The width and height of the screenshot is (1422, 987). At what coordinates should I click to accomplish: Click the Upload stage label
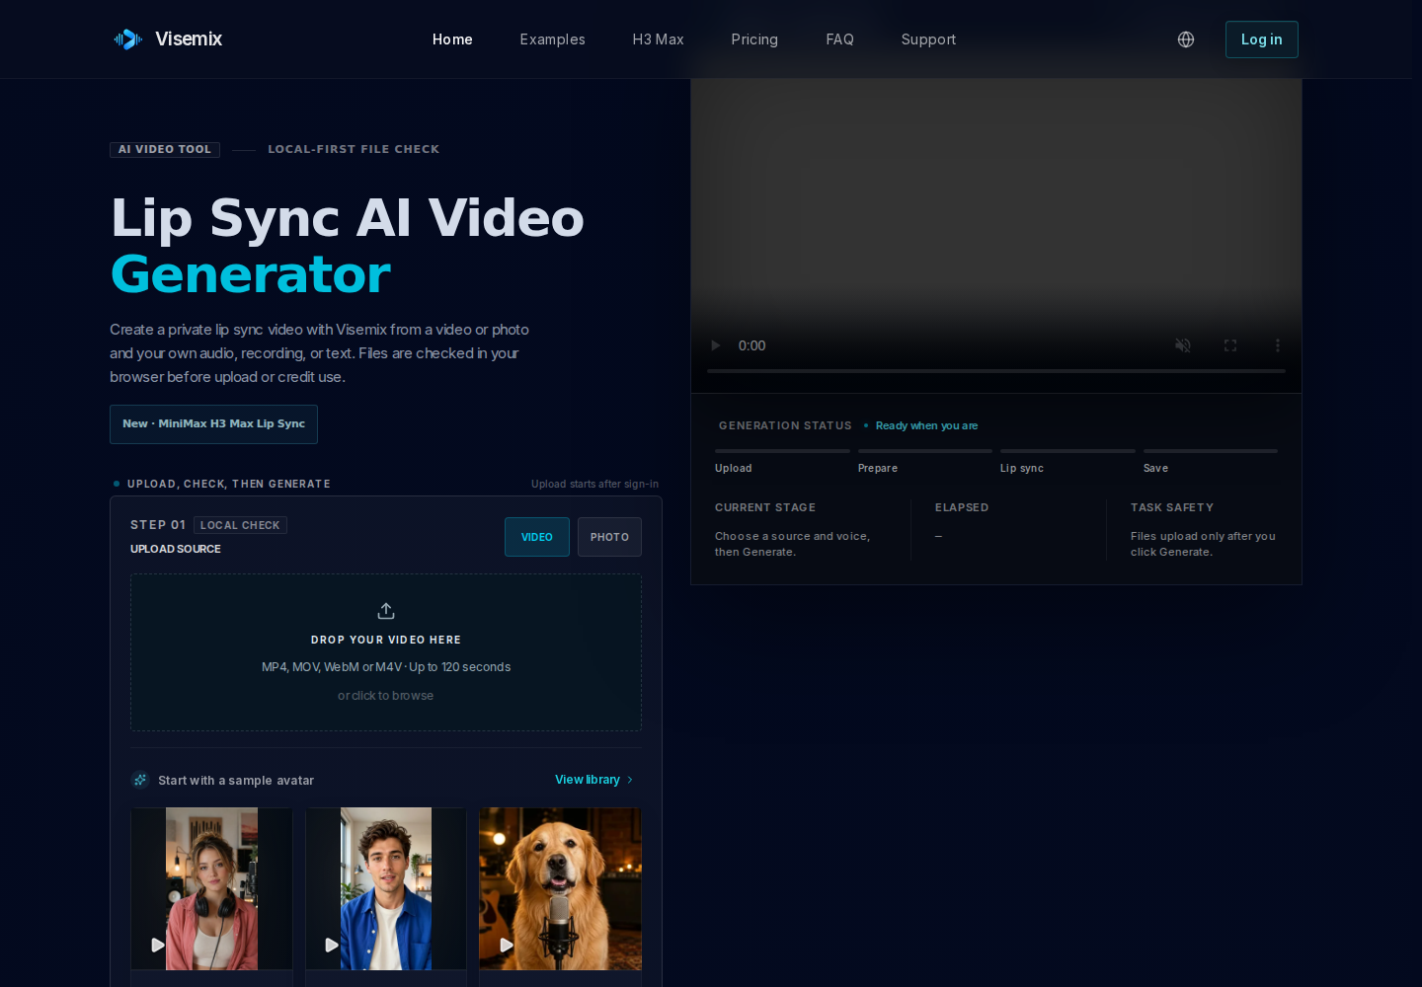(x=734, y=469)
